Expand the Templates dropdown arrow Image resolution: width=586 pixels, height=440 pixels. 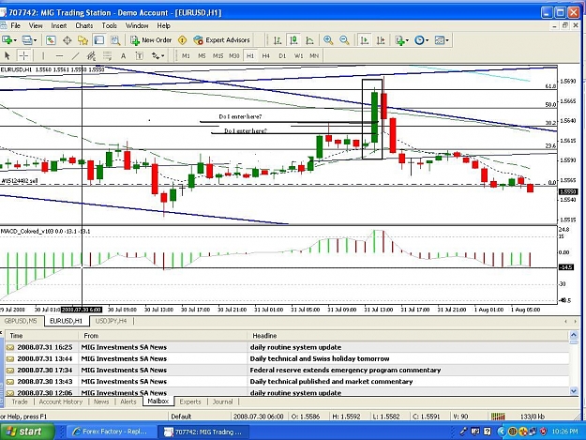[x=447, y=40]
